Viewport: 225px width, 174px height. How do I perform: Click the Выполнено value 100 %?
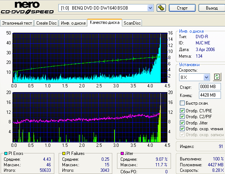218,159
